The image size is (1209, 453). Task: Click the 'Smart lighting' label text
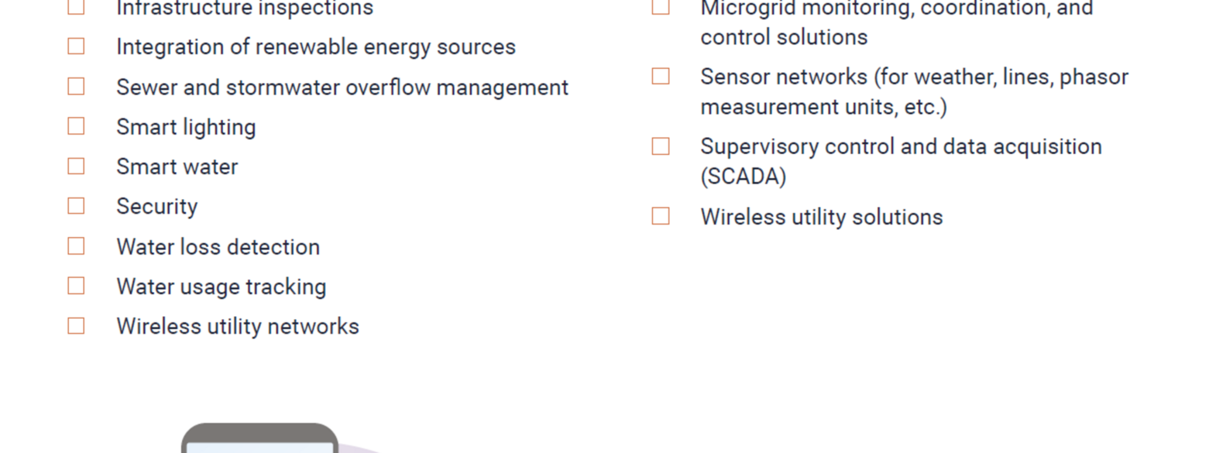pos(186,127)
